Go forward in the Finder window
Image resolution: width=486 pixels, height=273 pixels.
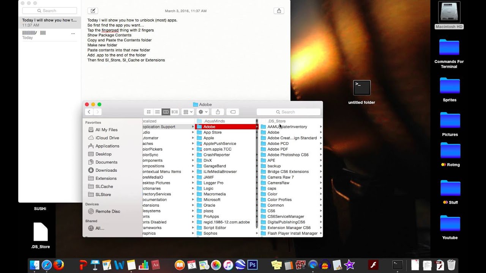click(x=98, y=112)
